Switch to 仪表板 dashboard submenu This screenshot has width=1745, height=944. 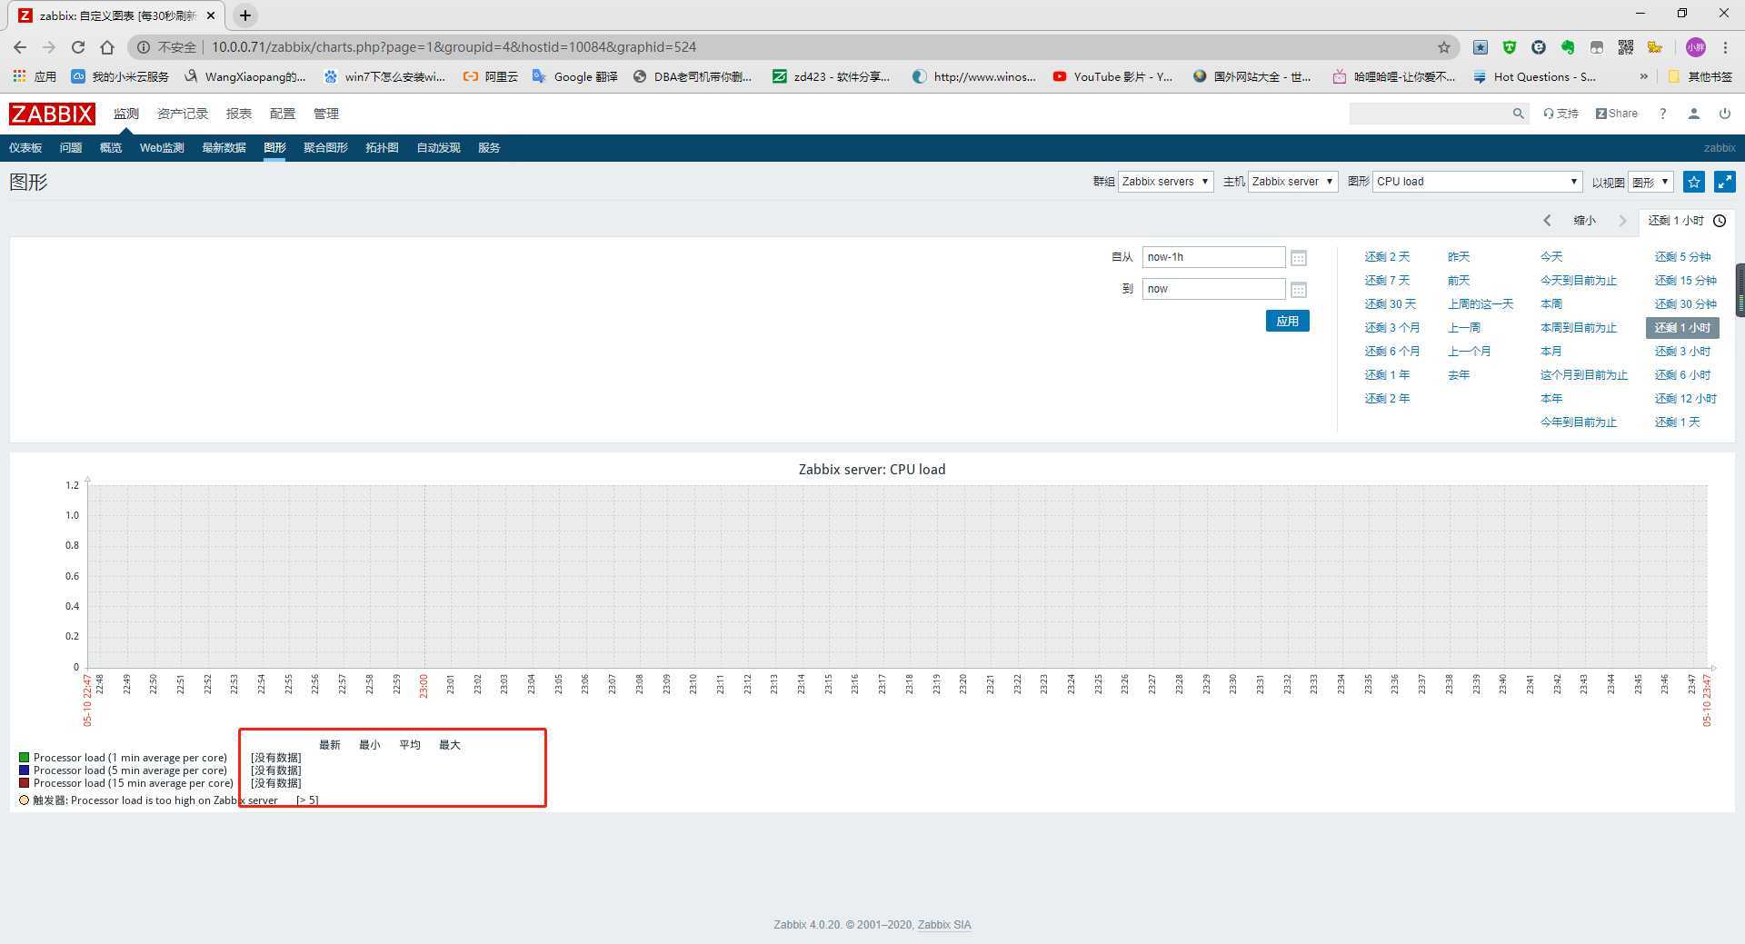click(25, 148)
